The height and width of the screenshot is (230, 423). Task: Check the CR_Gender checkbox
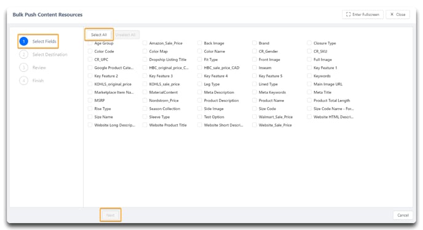click(255, 51)
